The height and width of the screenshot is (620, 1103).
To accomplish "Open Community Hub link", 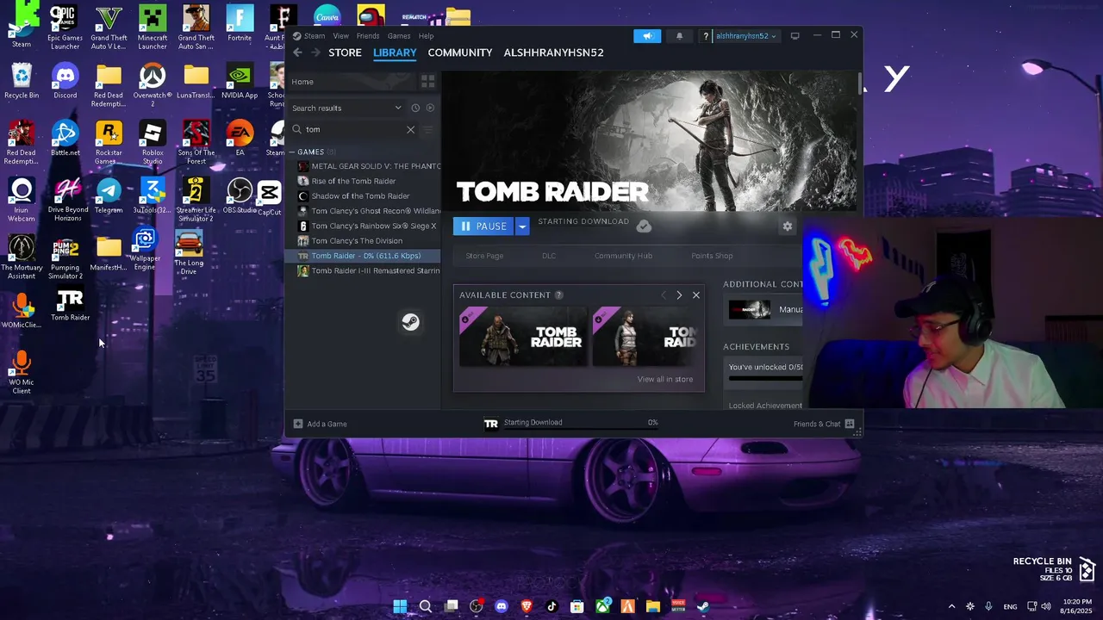I will [623, 256].
